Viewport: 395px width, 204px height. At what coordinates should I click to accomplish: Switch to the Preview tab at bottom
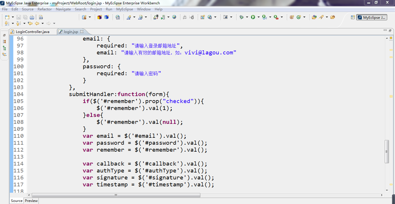pyautogui.click(x=31, y=201)
